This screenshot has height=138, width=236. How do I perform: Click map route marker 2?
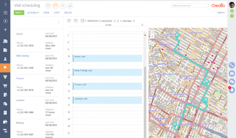click(207, 82)
